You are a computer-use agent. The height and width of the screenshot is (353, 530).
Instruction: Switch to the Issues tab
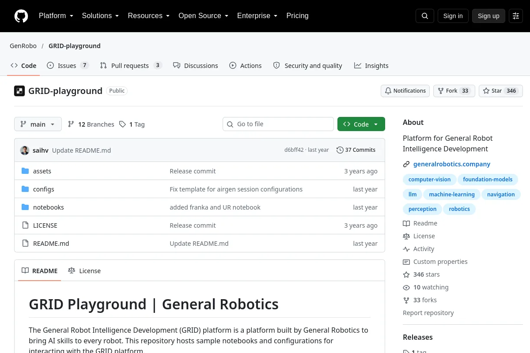coord(68,65)
